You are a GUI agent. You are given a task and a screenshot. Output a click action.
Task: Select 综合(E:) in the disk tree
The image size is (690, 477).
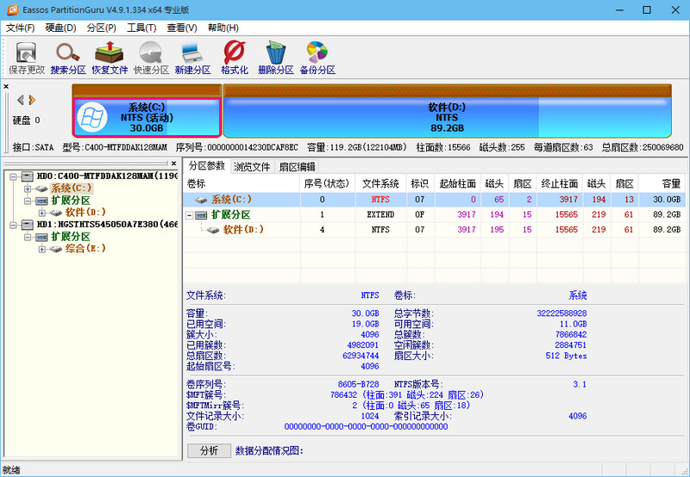(x=85, y=248)
